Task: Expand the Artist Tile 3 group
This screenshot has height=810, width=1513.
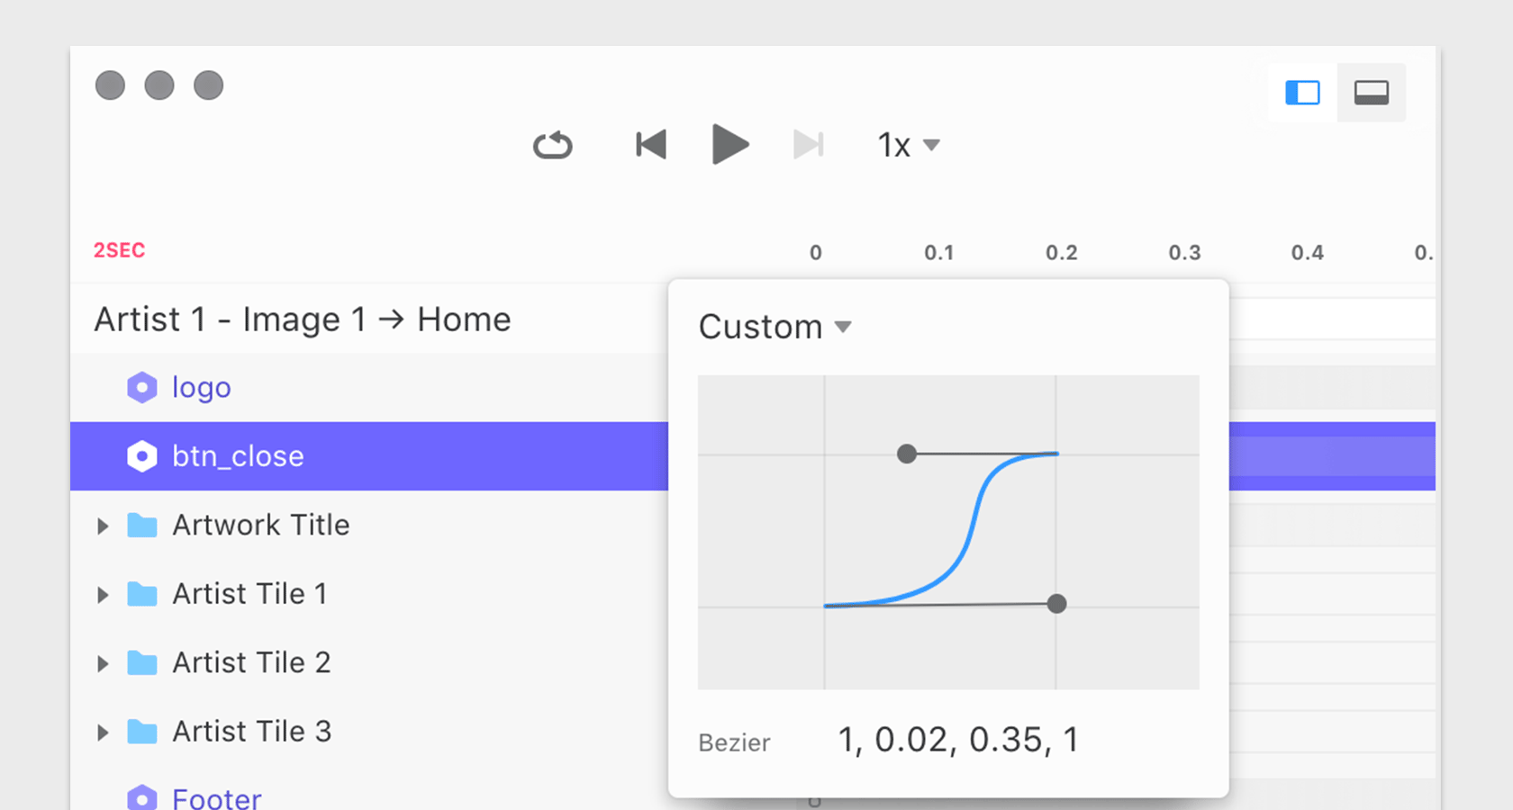Action: [102, 732]
